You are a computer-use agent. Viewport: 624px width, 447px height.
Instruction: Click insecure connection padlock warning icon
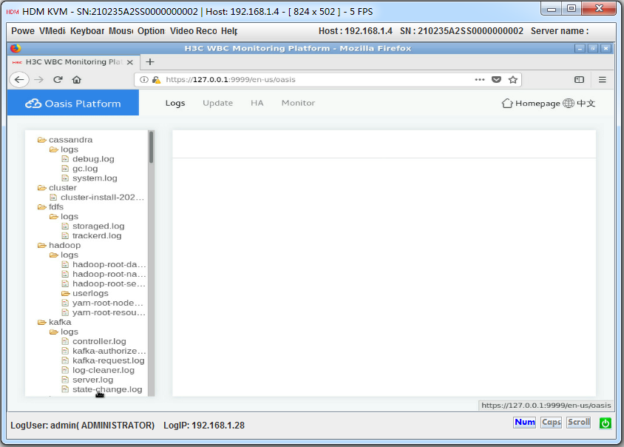[x=157, y=80]
